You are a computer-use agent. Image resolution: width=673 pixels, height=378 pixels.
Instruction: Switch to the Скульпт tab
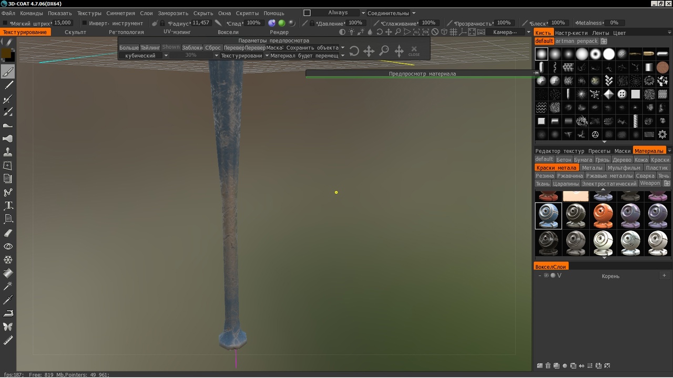pos(75,33)
